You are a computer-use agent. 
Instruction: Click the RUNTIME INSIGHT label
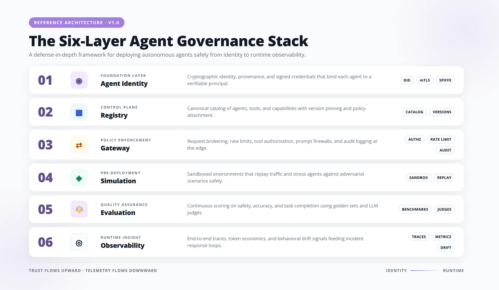pos(121,238)
